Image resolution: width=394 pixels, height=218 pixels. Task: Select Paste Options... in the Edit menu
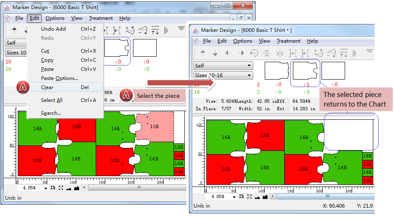coord(59,78)
